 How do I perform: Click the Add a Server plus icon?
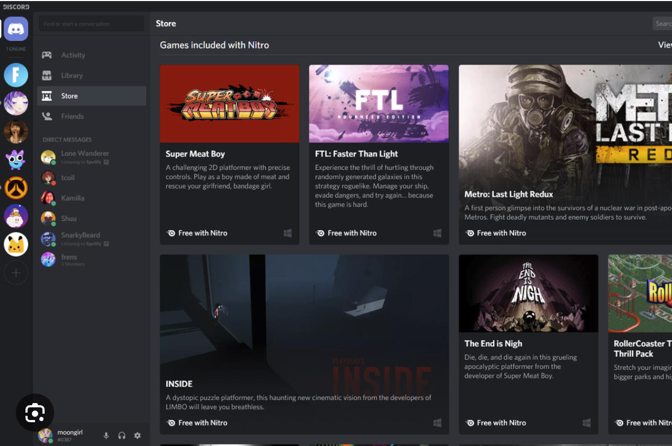pos(16,273)
